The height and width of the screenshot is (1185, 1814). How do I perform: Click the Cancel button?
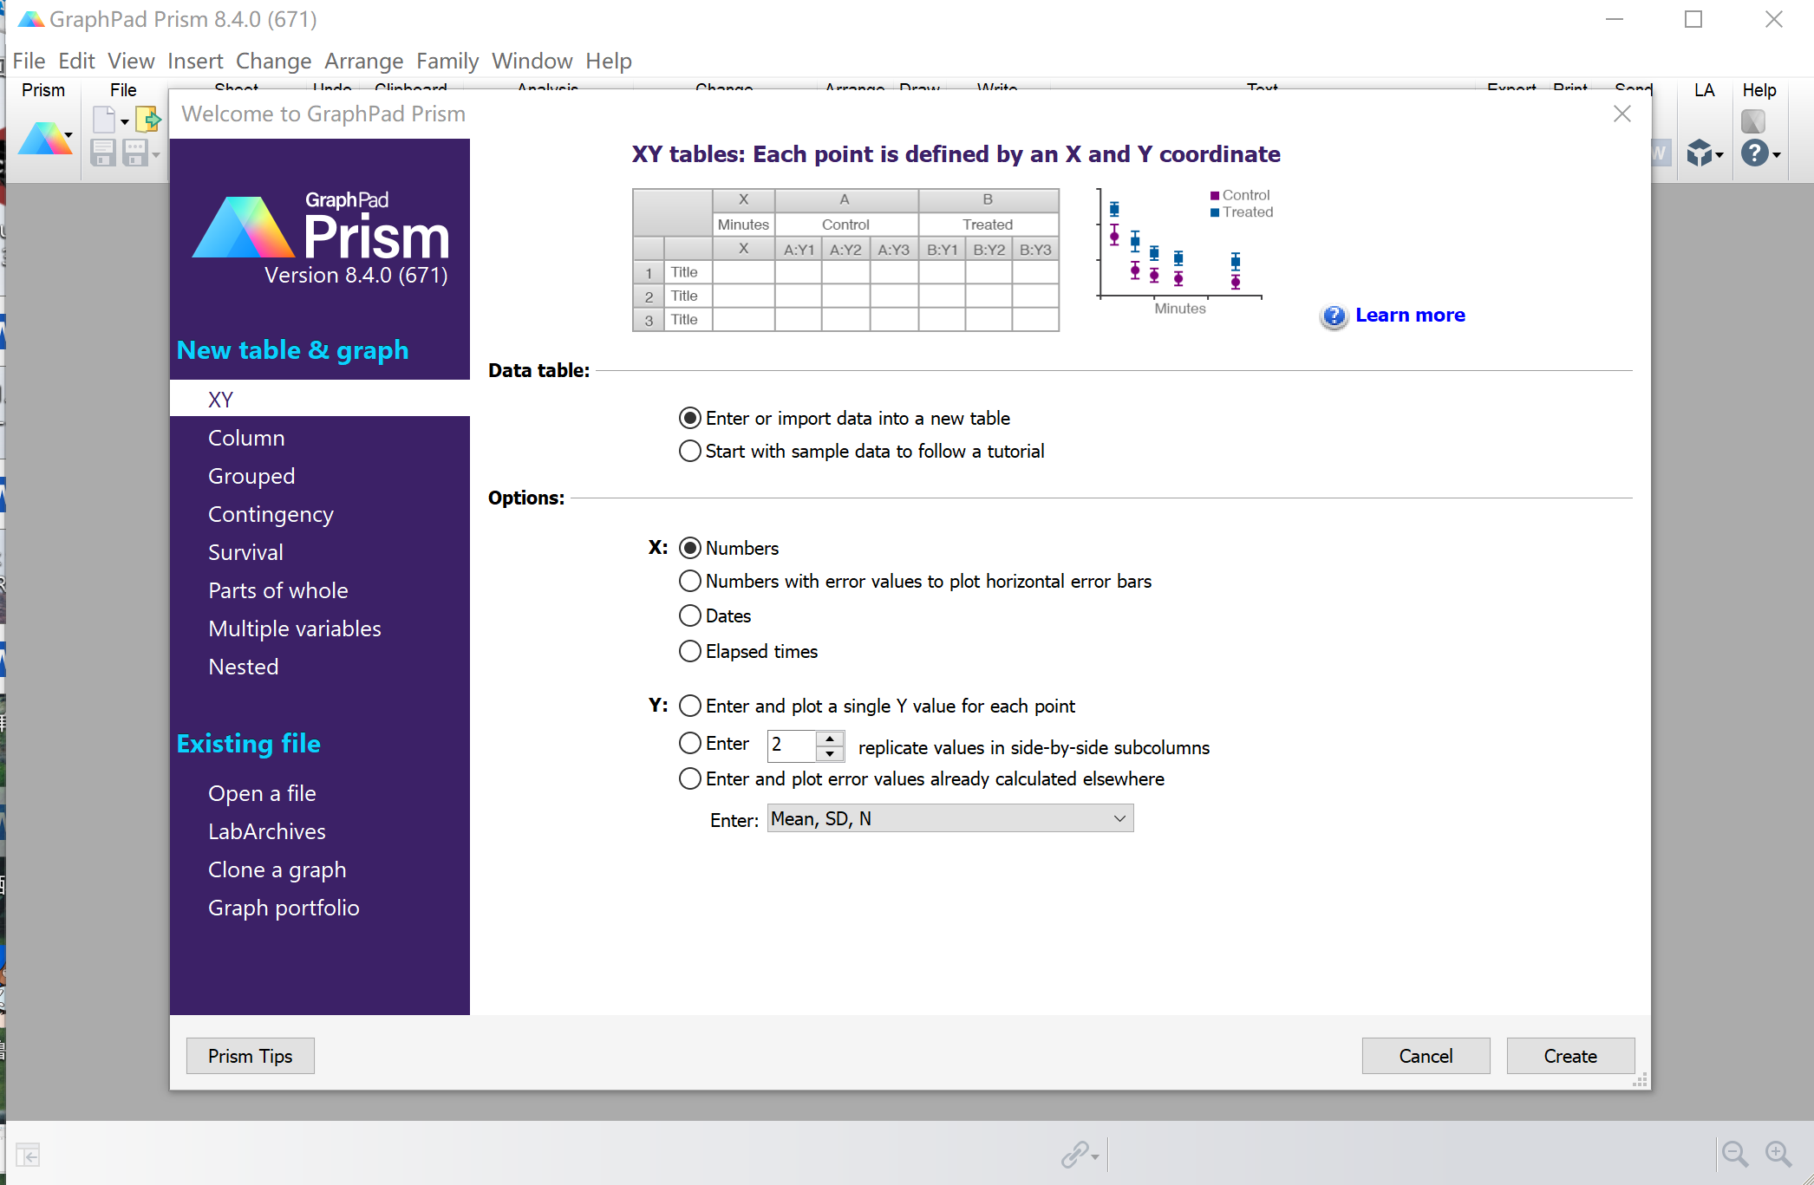pyautogui.click(x=1426, y=1056)
